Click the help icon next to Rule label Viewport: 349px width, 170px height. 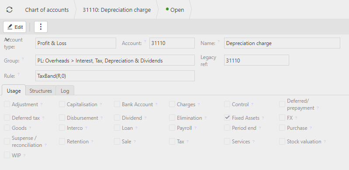(18, 74)
